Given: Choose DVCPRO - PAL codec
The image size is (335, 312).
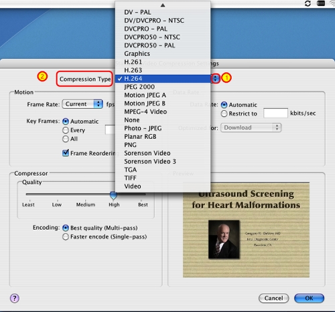Looking at the screenshot, I should point(163,29).
